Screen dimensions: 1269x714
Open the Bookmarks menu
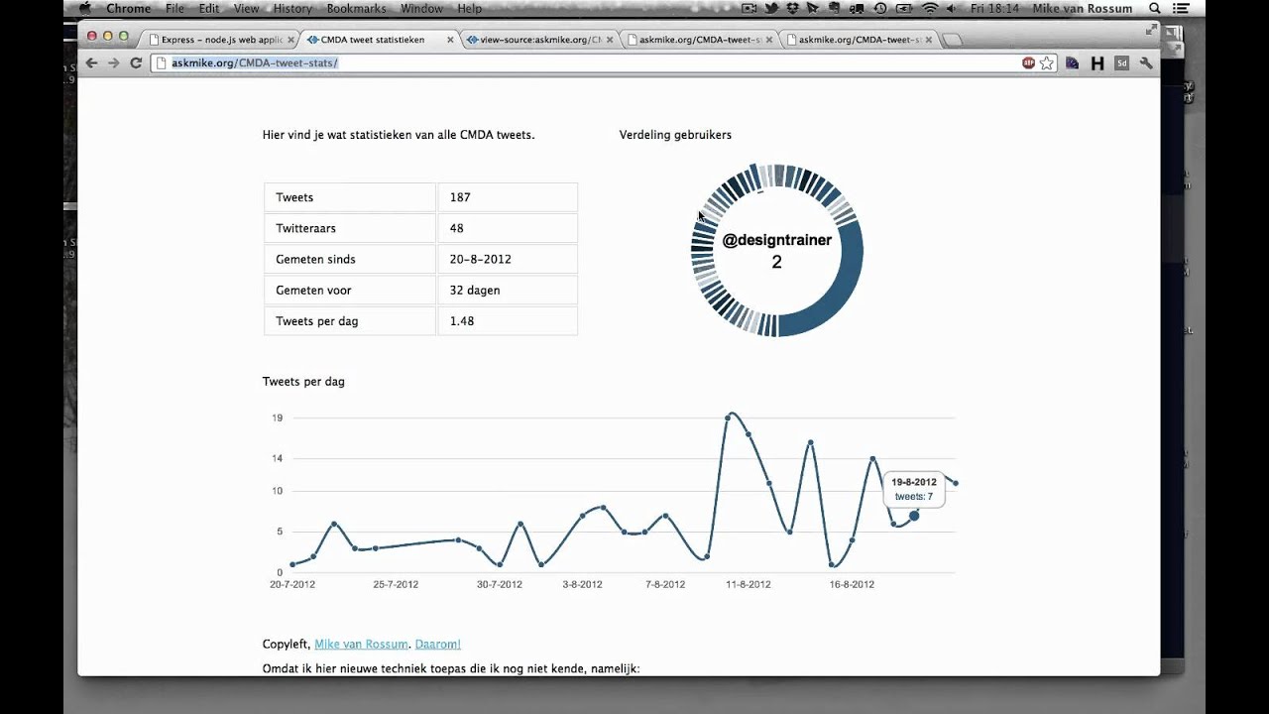(356, 8)
